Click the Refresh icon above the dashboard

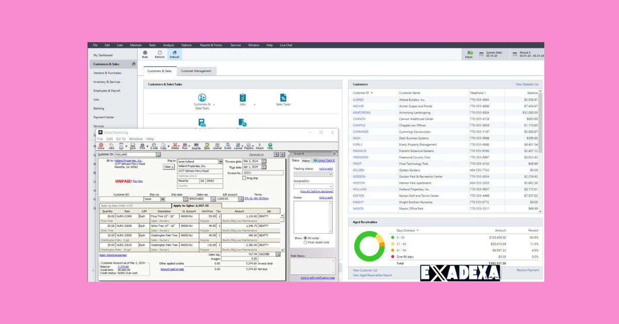click(160, 54)
